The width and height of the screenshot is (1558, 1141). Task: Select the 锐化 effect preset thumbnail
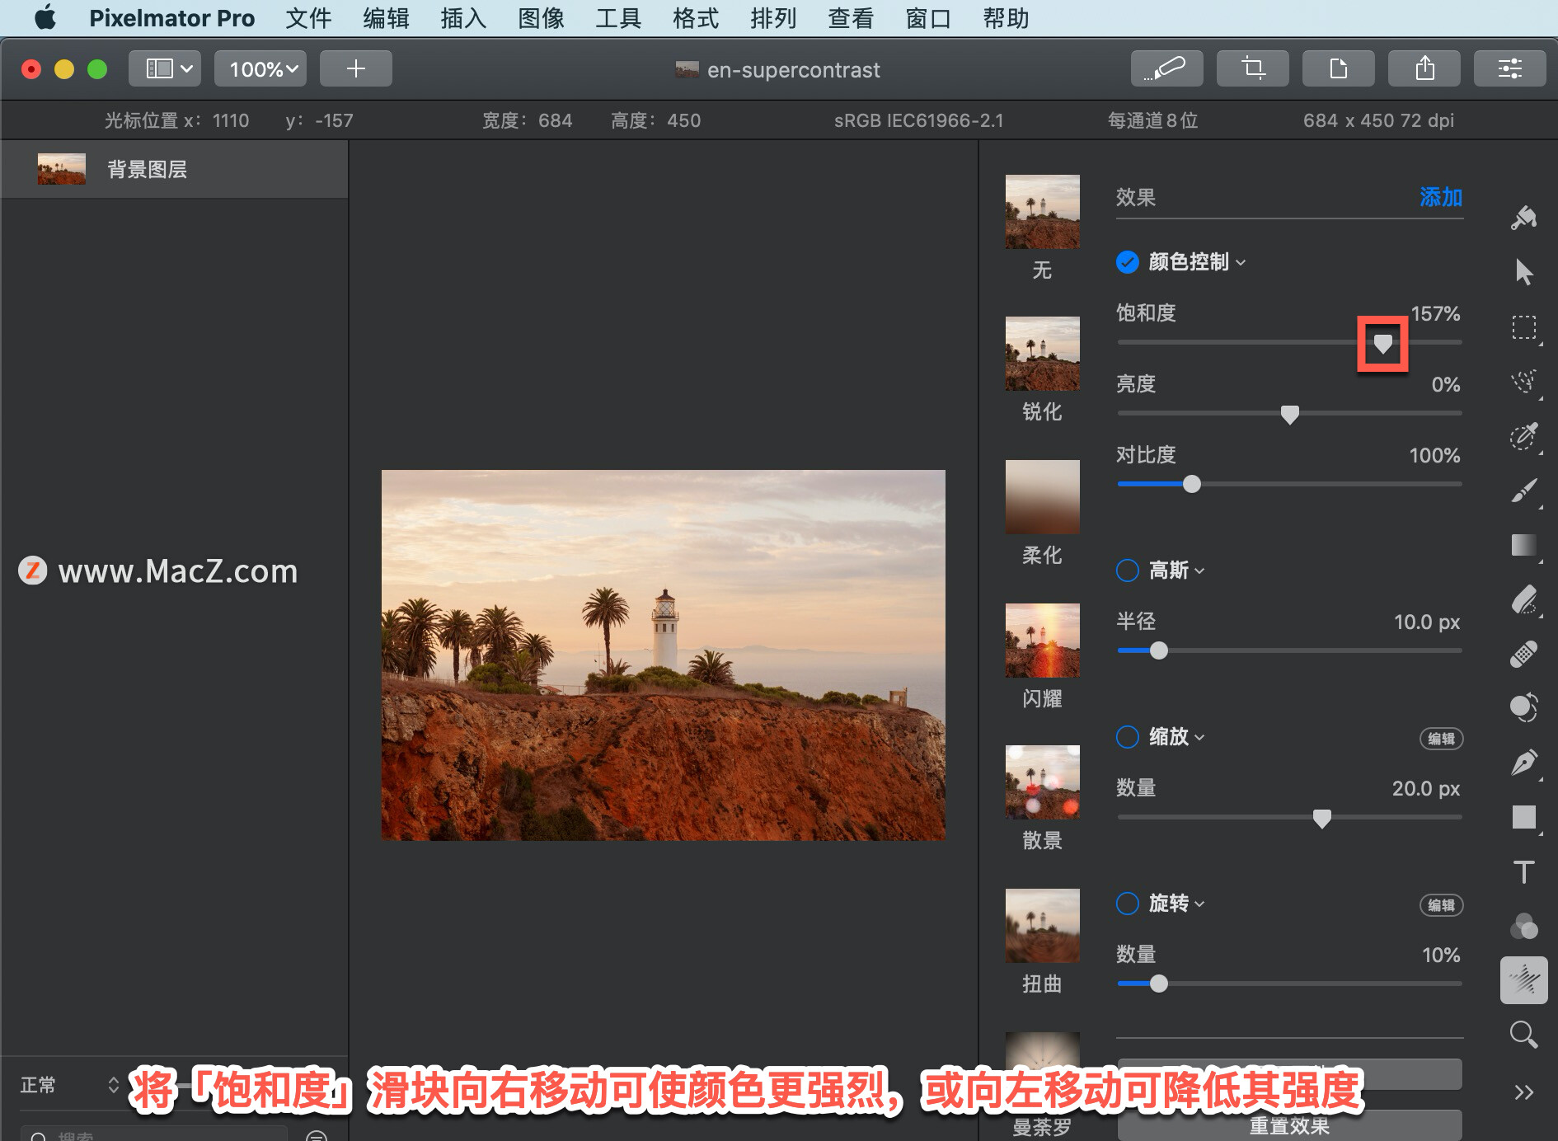click(x=1042, y=354)
